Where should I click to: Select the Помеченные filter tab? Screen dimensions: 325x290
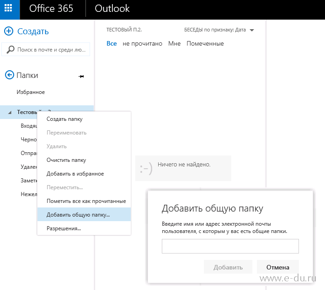[x=205, y=44]
